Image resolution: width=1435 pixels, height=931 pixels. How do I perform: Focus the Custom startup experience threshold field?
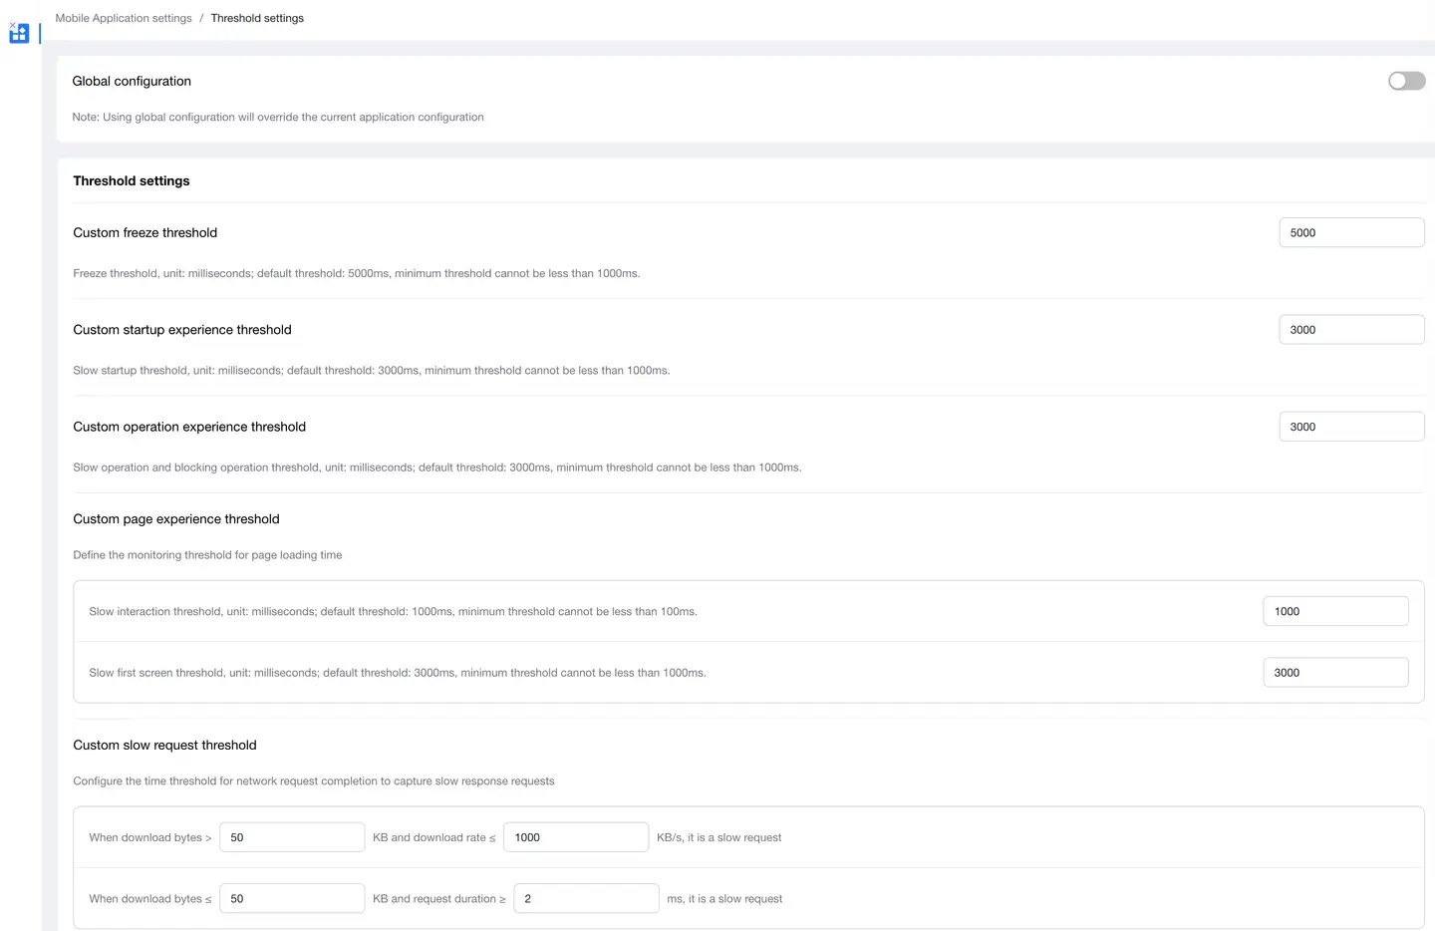click(1350, 330)
